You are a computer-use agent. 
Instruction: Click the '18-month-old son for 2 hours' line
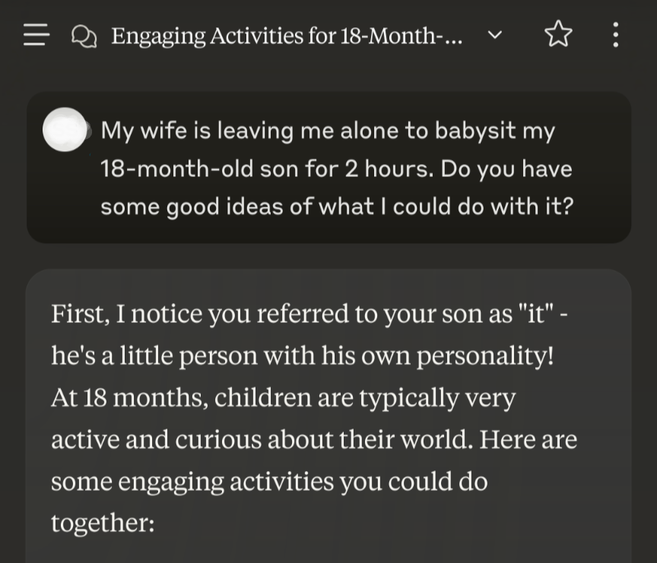pyautogui.click(x=336, y=168)
